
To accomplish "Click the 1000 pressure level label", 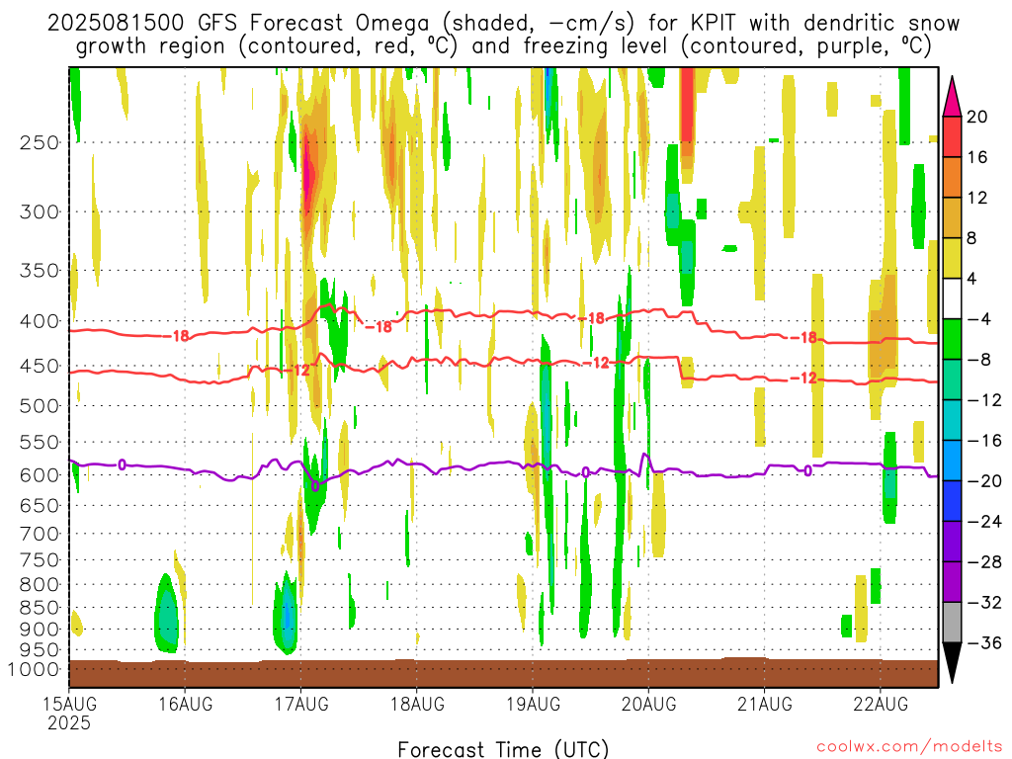I will point(35,670).
